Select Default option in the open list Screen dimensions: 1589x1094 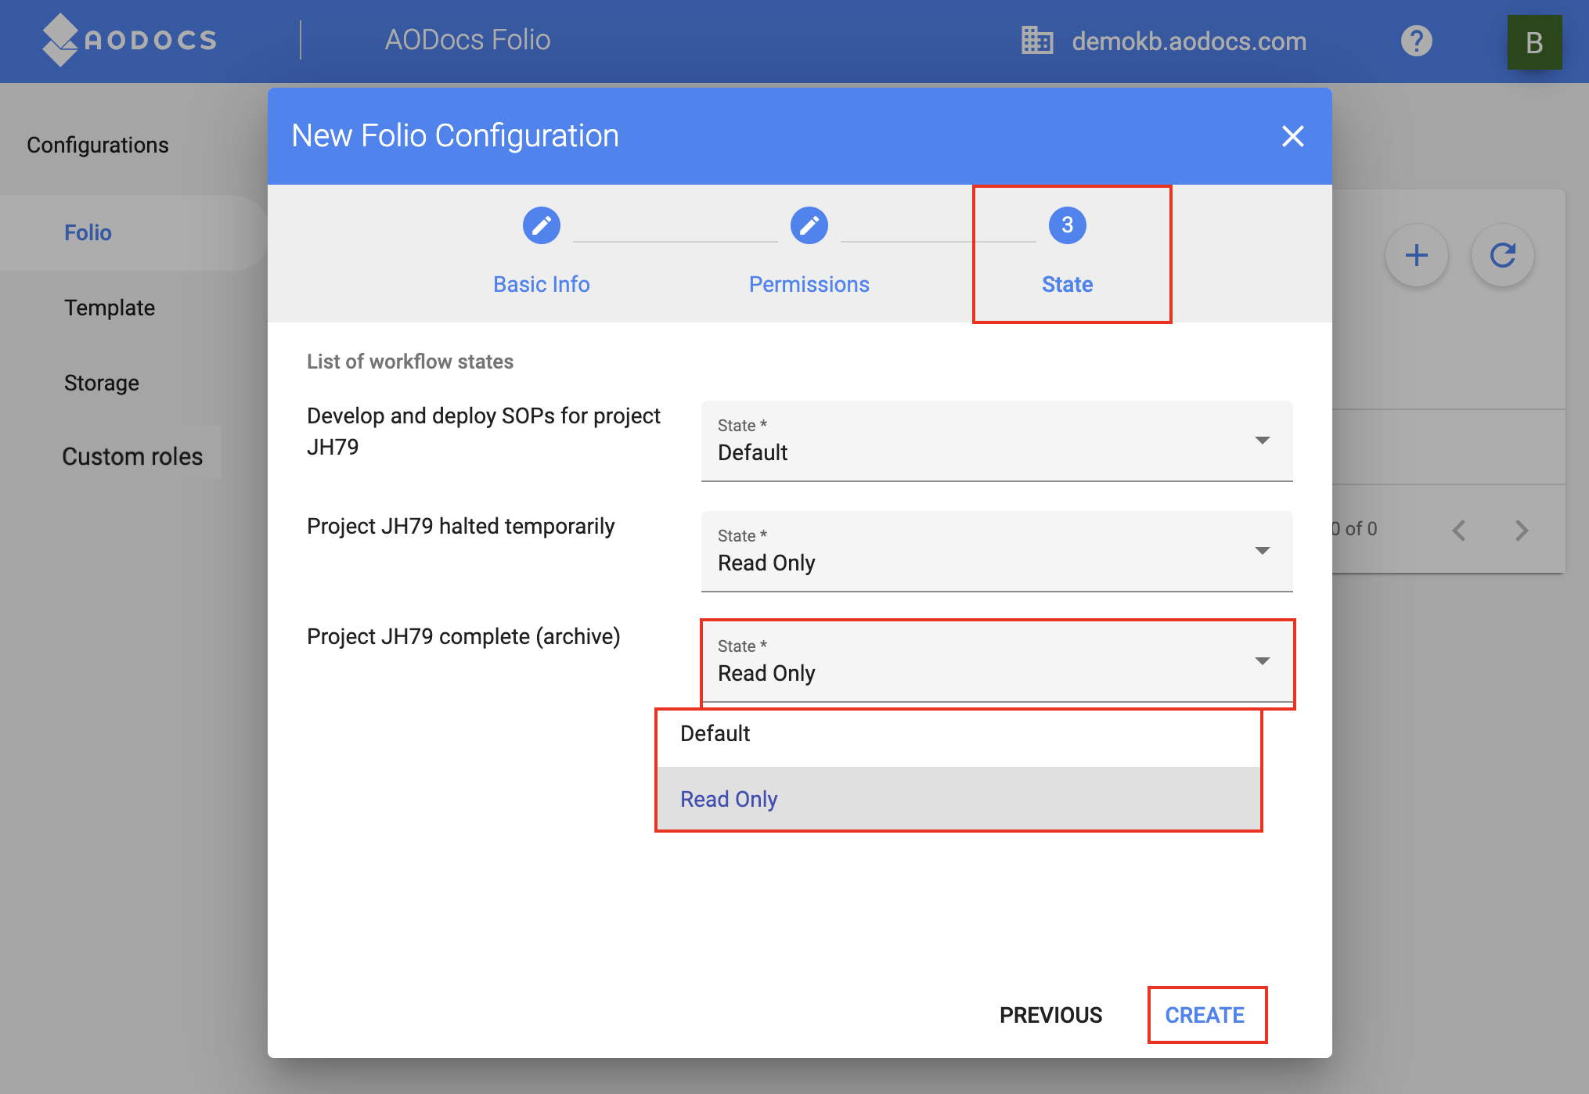point(959,734)
